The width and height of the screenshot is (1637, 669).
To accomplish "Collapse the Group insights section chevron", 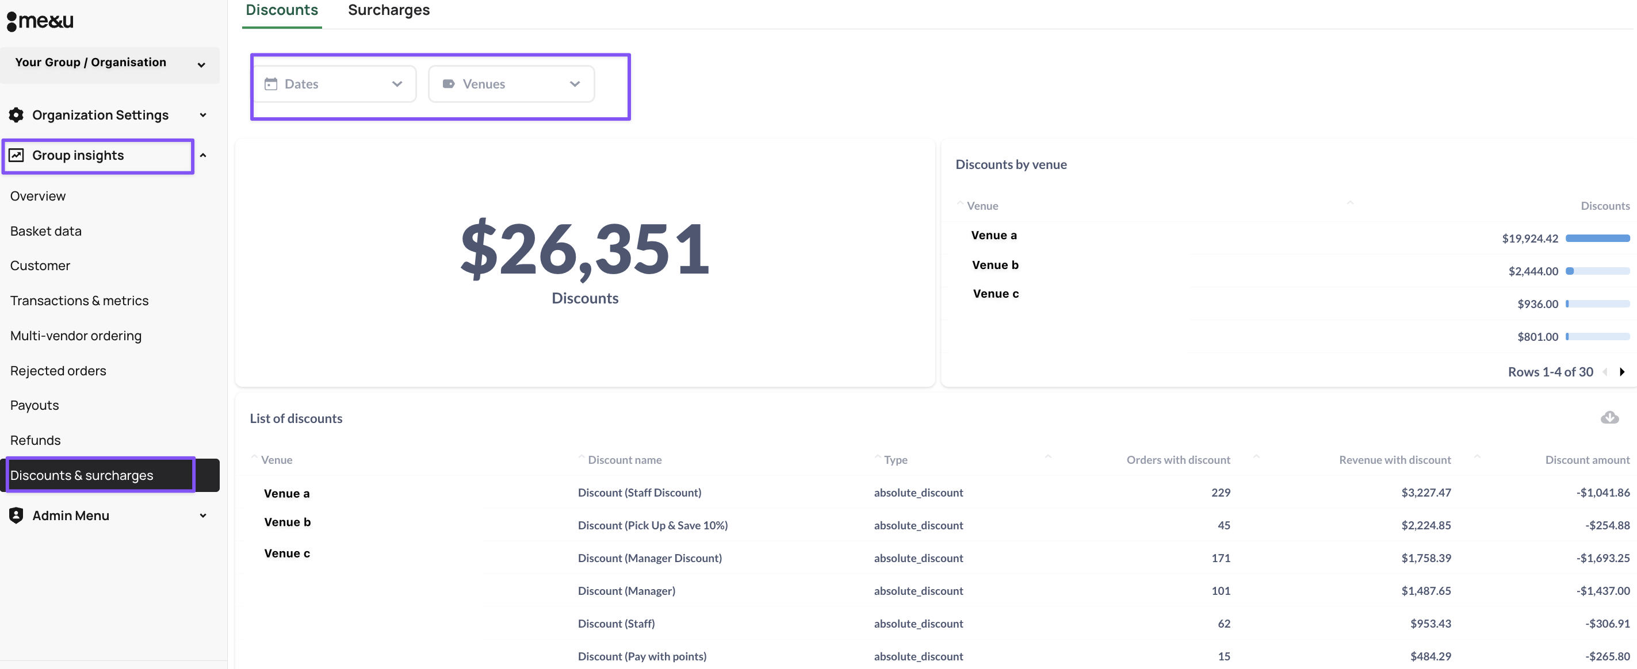I will click(x=202, y=156).
